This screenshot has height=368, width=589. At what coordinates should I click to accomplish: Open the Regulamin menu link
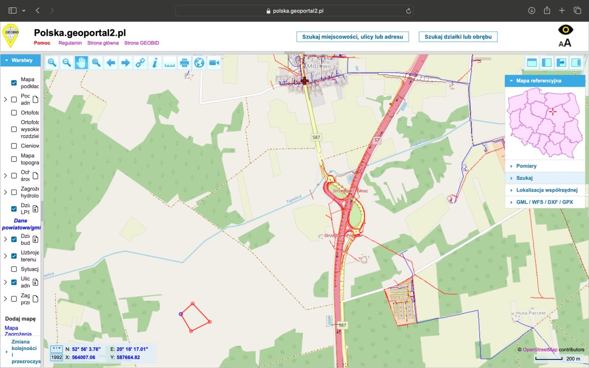coord(70,43)
